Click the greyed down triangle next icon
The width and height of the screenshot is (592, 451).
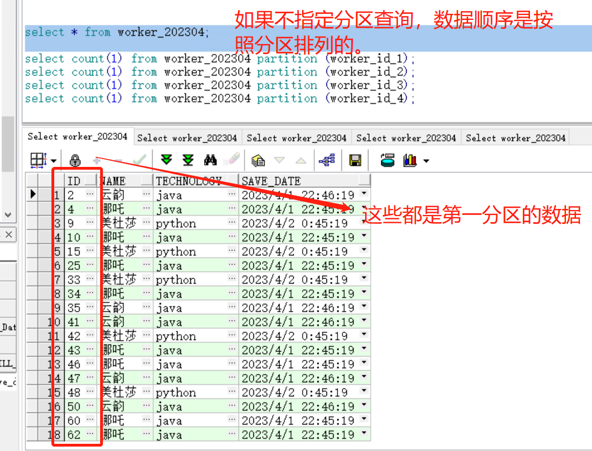[279, 160]
